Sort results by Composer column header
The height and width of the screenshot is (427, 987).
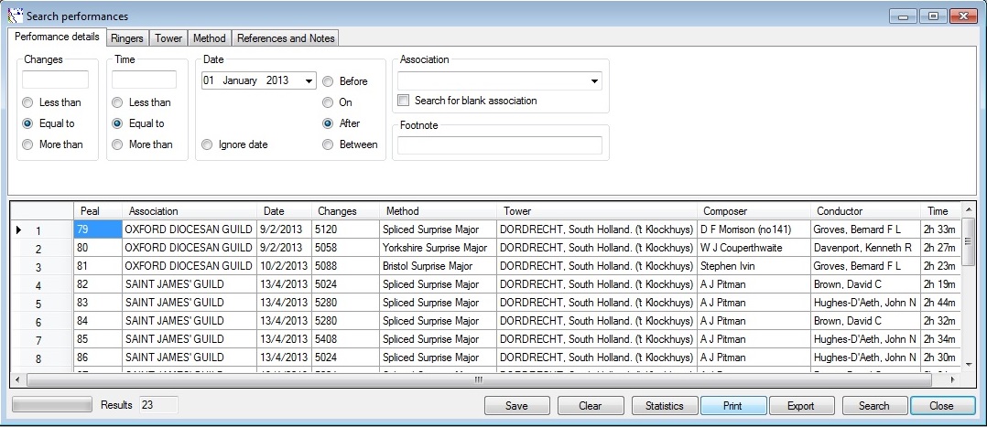tap(754, 211)
